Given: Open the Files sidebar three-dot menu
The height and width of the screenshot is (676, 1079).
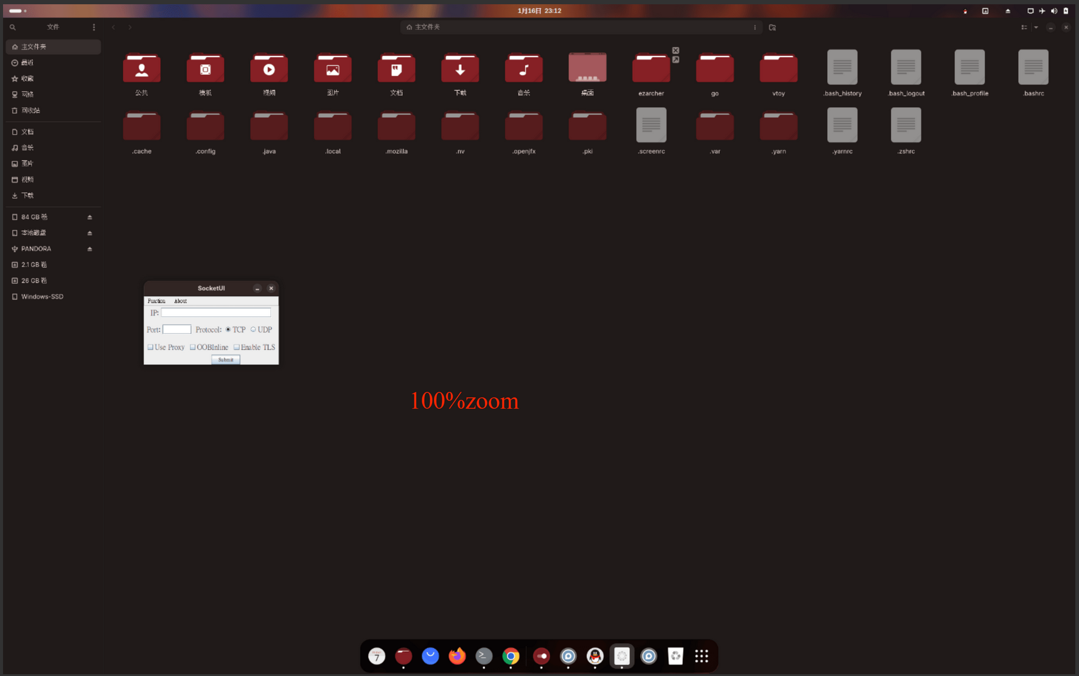Looking at the screenshot, I should [94, 27].
